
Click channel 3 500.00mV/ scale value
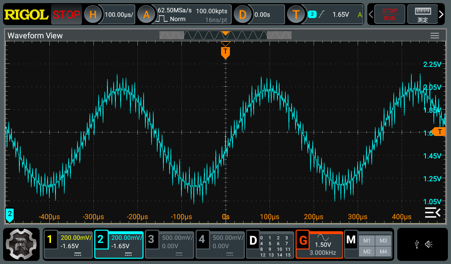(177, 238)
